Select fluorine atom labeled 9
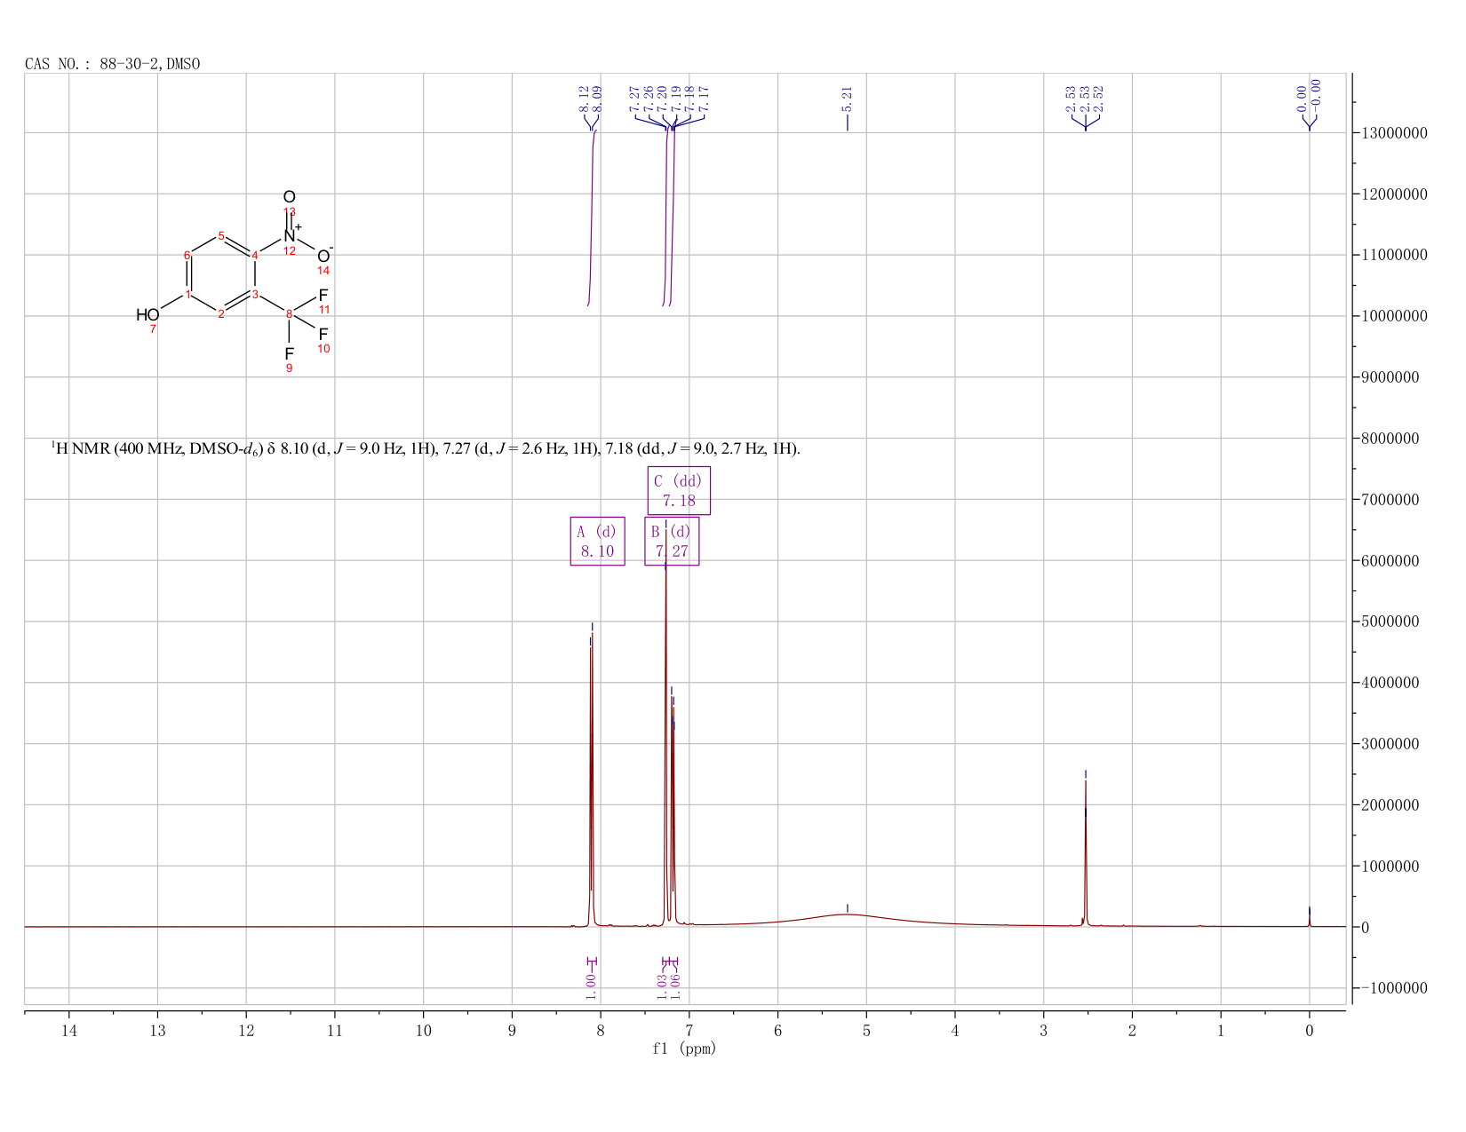The height and width of the screenshot is (1132, 1466). click(x=289, y=353)
